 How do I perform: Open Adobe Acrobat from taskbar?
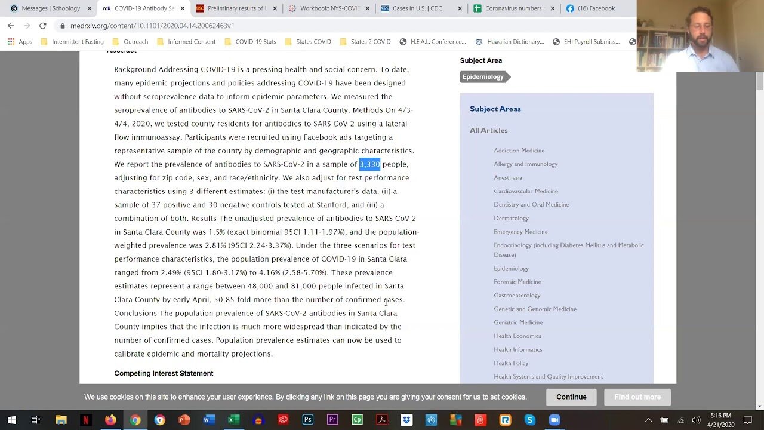click(382, 420)
